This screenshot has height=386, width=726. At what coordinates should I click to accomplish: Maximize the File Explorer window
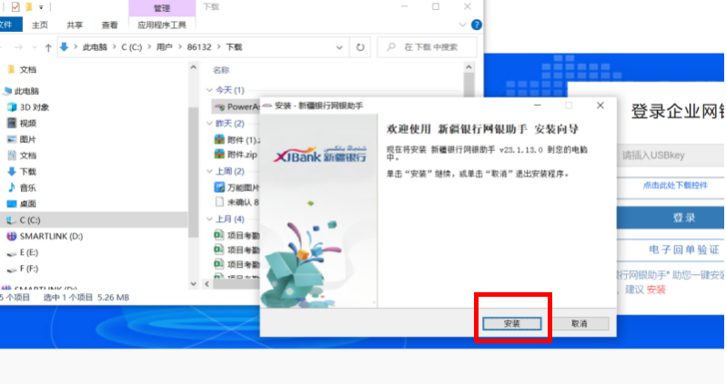(436, 7)
